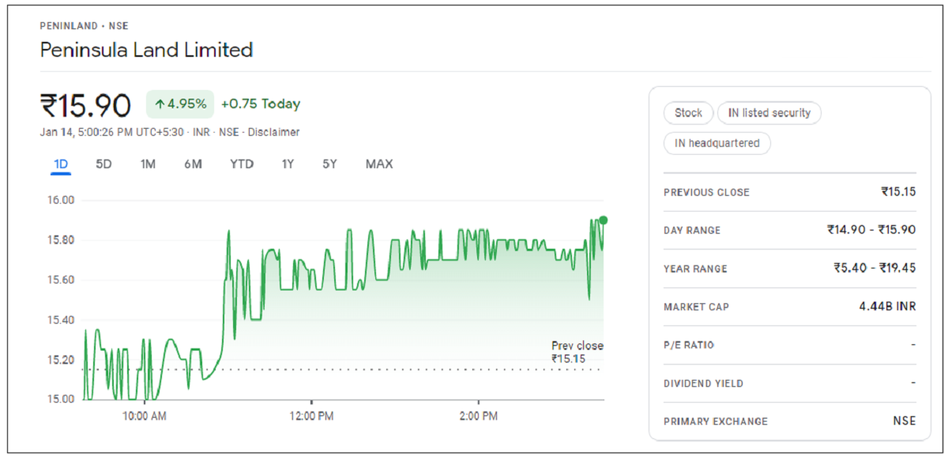Click the MARKET CAP value 4.44B INR
The width and height of the screenshot is (948, 458).
click(x=888, y=306)
